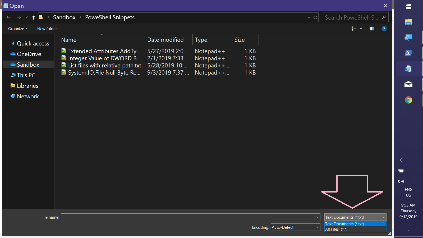Select Libraries in the navigation pane

(x=25, y=86)
